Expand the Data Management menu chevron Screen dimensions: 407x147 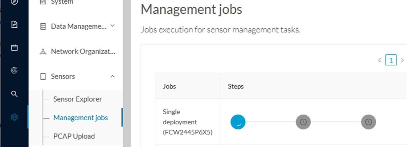tap(113, 26)
